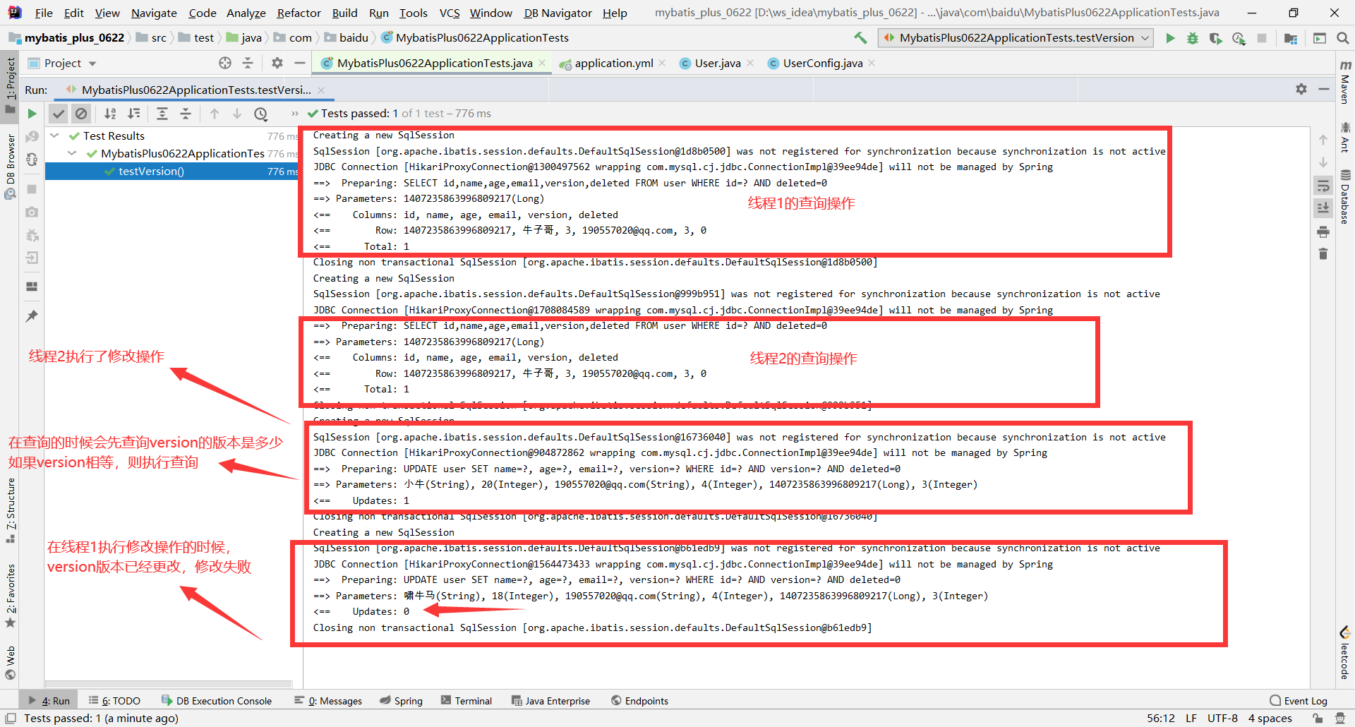The width and height of the screenshot is (1355, 727).
Task: Click 4 spaces indent setting
Action: [1270, 719]
